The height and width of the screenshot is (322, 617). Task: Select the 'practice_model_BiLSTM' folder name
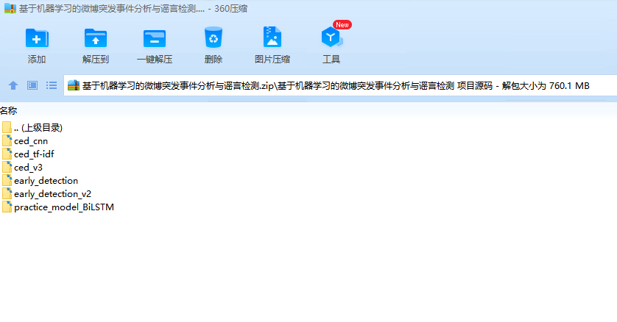pos(64,207)
